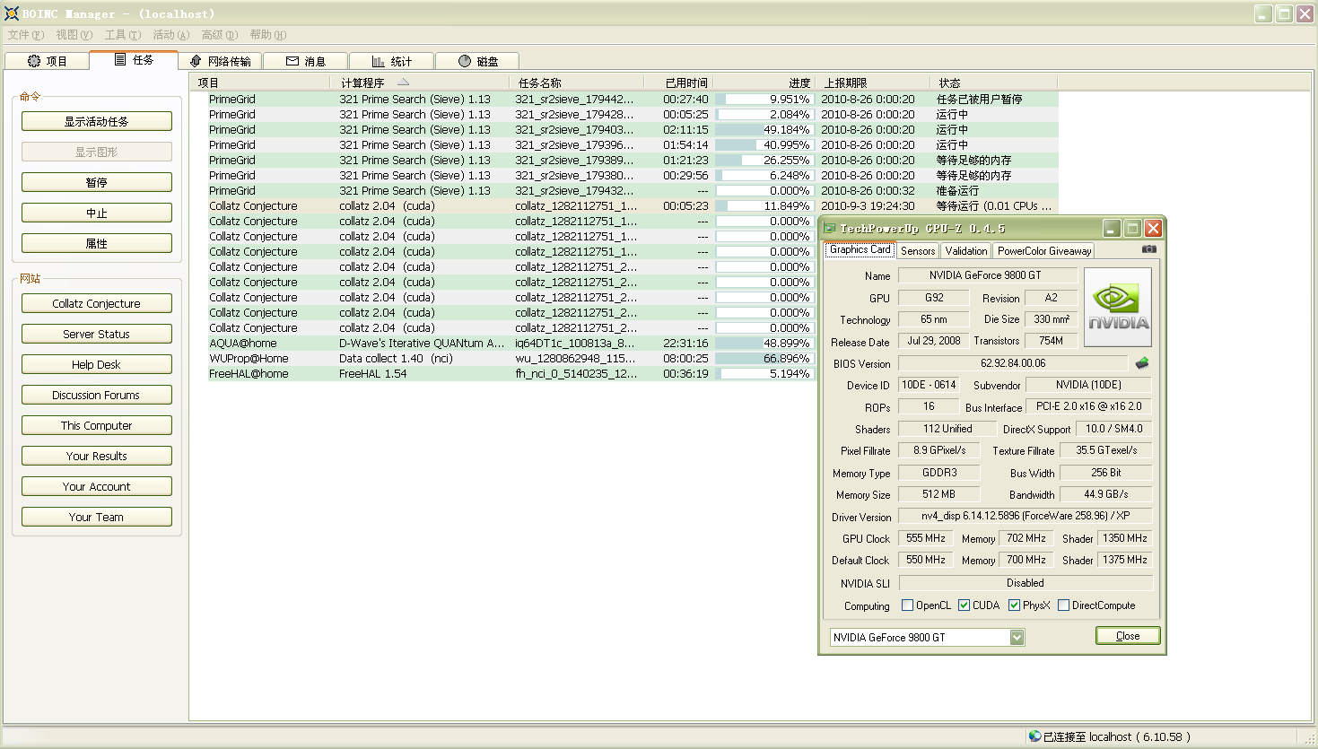Viewport: 1318px width, 749px height.
Task: Click the 48.899% progress bar of AQUA@home
Action: point(764,343)
